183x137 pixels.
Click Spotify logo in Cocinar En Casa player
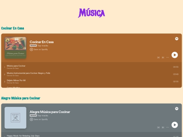pyautogui.click(x=177, y=39)
